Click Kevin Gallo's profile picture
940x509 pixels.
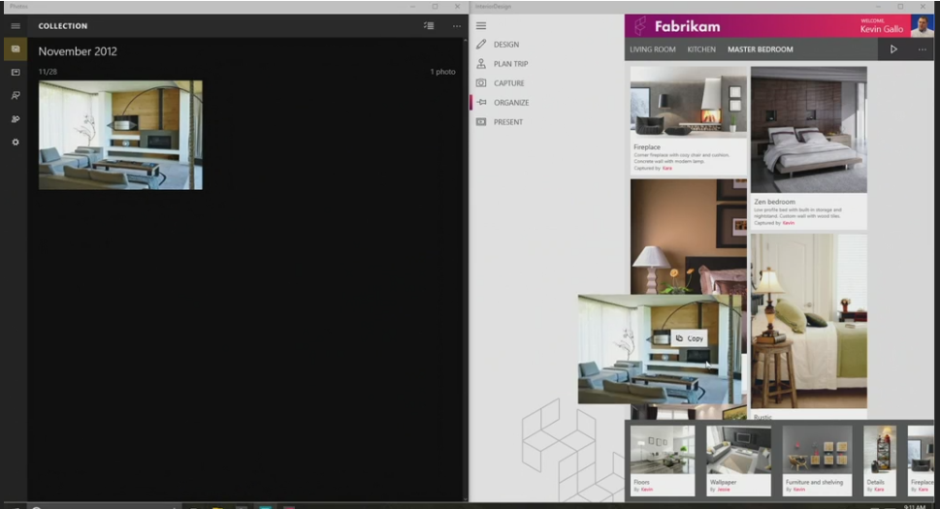click(922, 26)
